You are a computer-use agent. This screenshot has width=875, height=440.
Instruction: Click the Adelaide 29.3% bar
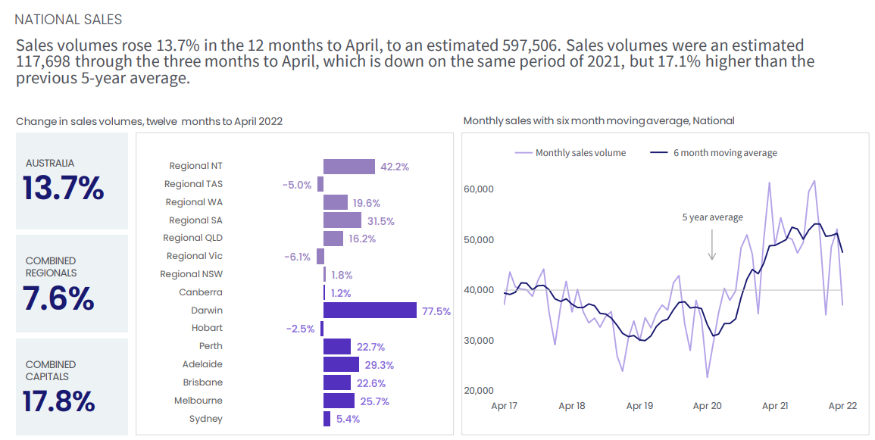341,364
